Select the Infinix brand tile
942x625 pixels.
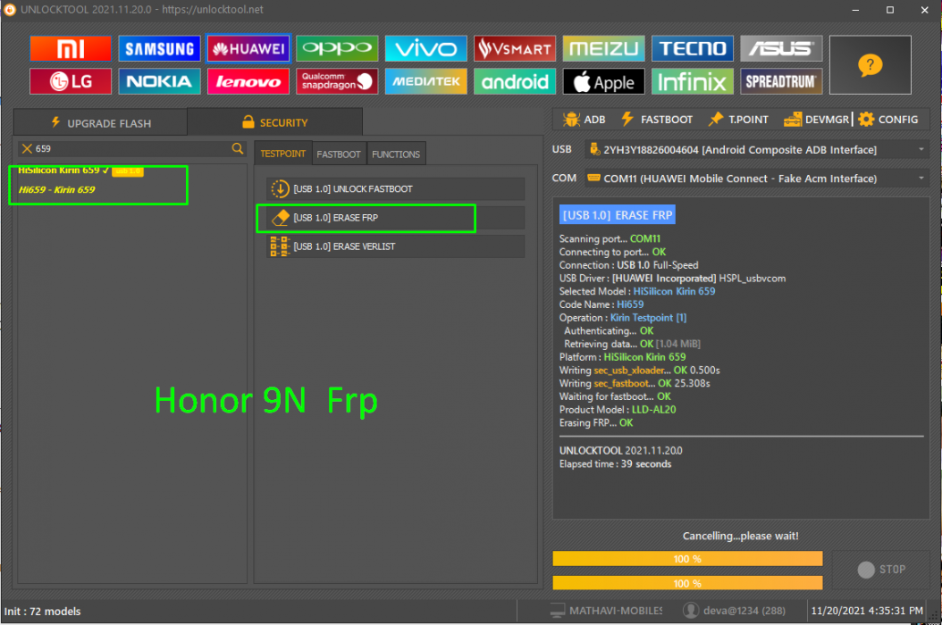[693, 81]
